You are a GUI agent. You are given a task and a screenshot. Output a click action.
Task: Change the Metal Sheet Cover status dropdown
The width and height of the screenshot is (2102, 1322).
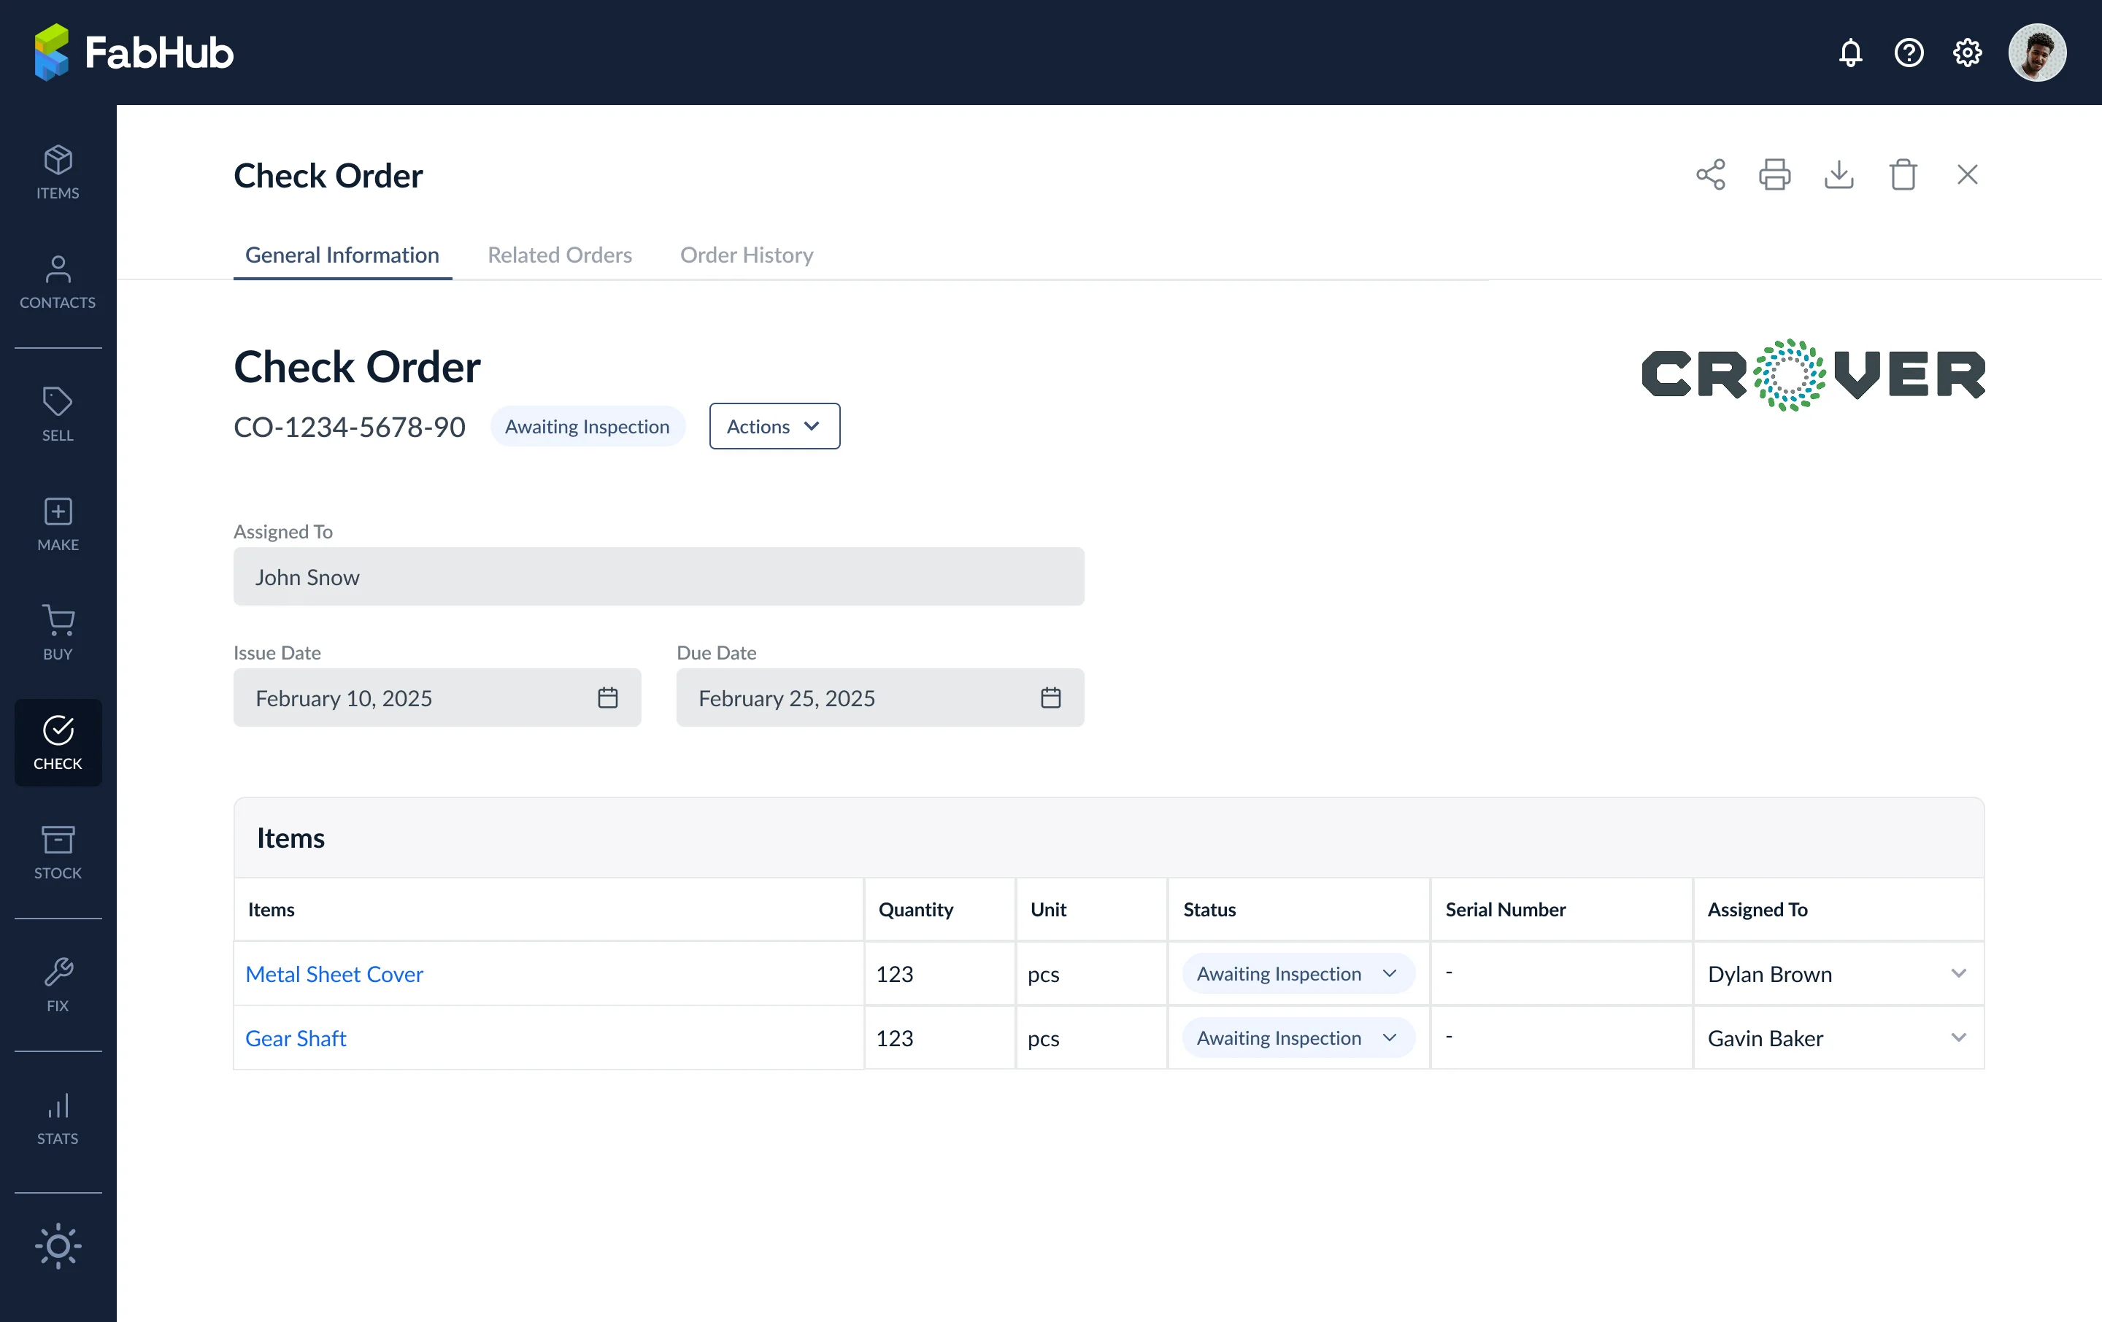click(x=1298, y=974)
